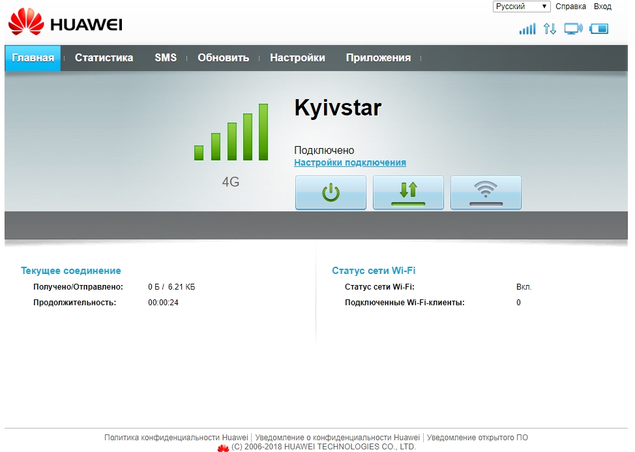The width and height of the screenshot is (635, 452).
Task: Click the Huawei logo in the header
Action: (x=65, y=22)
